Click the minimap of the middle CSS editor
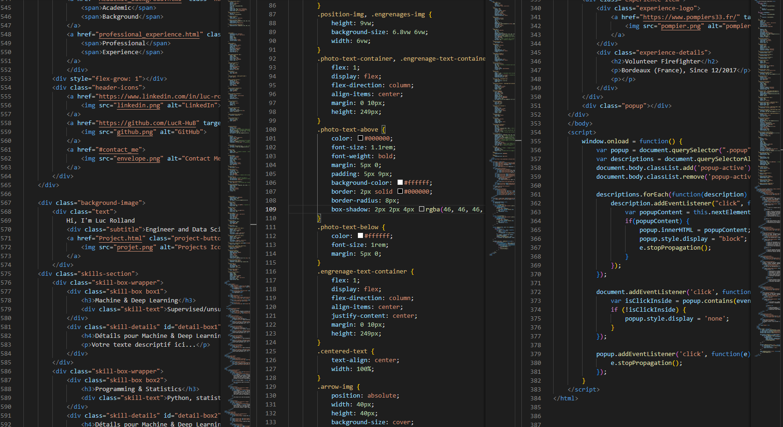The width and height of the screenshot is (783, 427). 502,213
